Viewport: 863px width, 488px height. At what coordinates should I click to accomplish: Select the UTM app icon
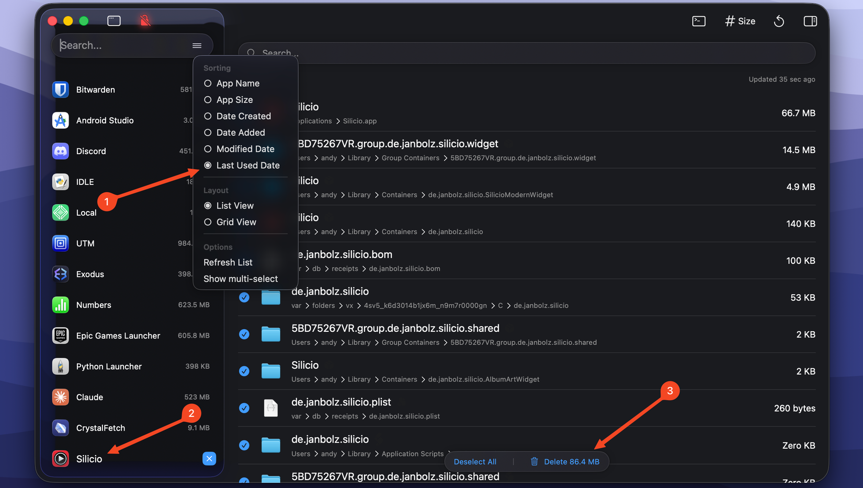tap(60, 243)
